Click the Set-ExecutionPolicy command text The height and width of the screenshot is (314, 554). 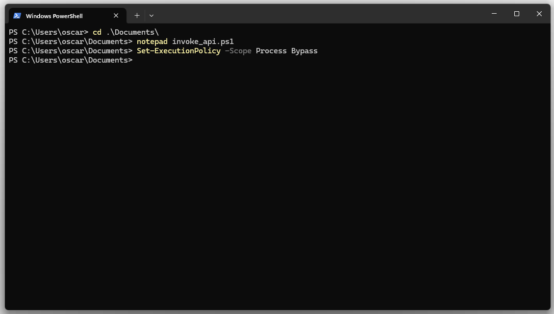point(178,51)
